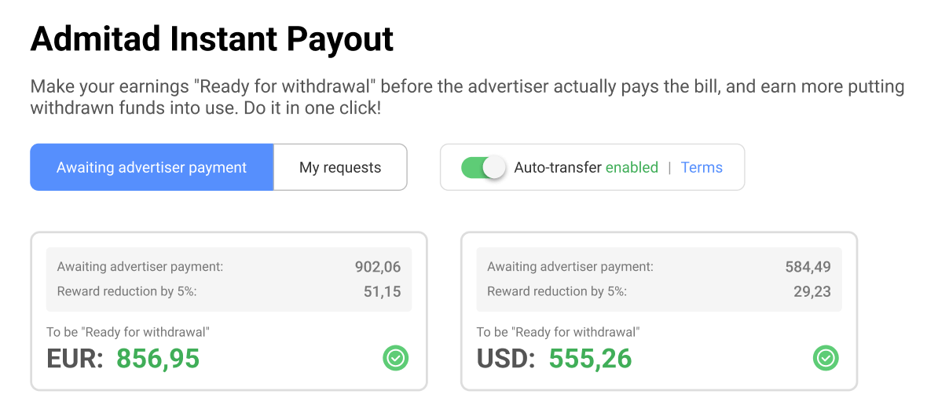Click EUR awaiting payment value 902,06
Image resolution: width=927 pixels, height=409 pixels.
pyautogui.click(x=377, y=267)
